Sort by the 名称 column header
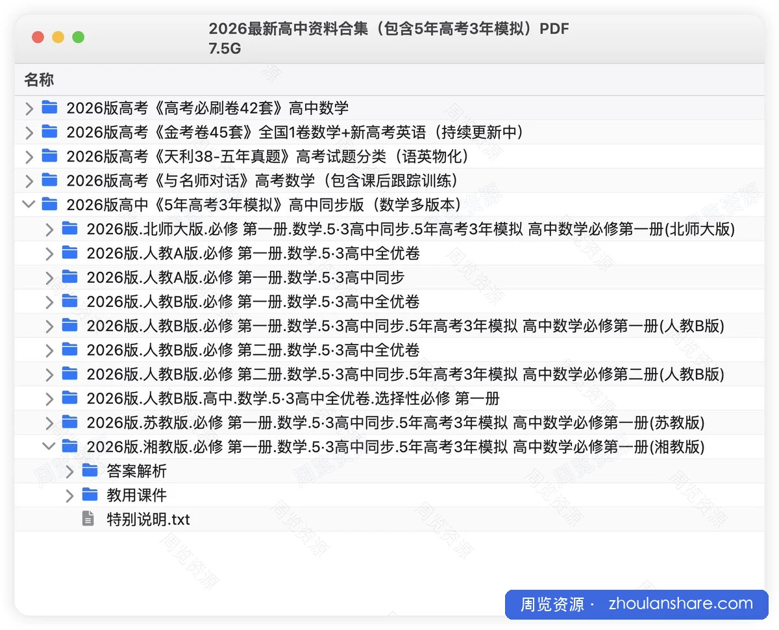Image resolution: width=779 pixels, height=630 pixels. coord(39,80)
